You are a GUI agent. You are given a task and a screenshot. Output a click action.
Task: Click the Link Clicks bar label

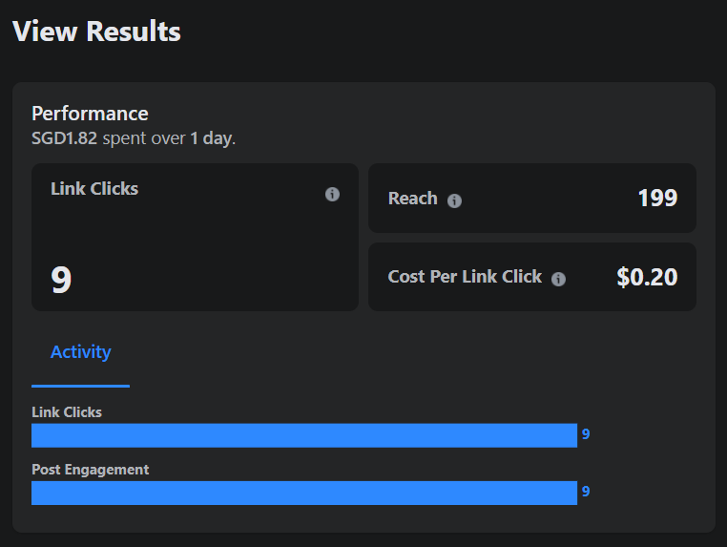click(66, 412)
